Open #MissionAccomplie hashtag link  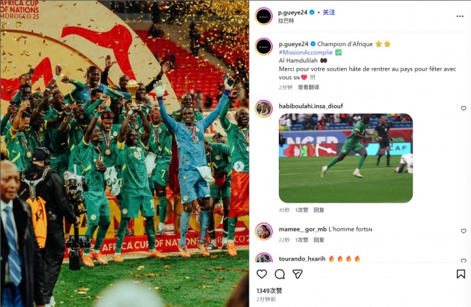tap(305, 52)
